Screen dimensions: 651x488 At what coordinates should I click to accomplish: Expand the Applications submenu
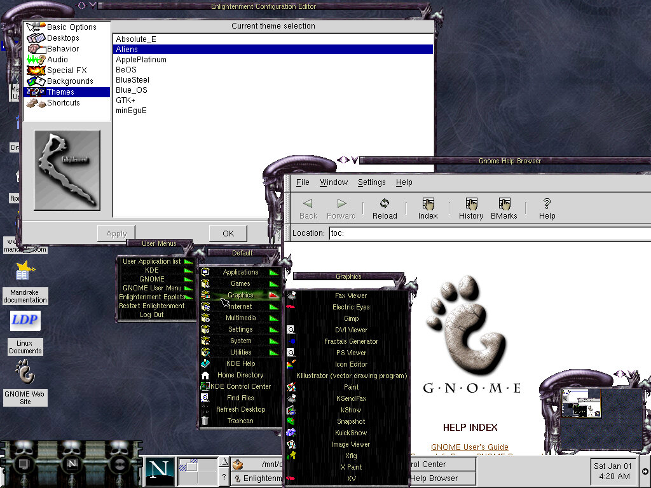click(240, 273)
